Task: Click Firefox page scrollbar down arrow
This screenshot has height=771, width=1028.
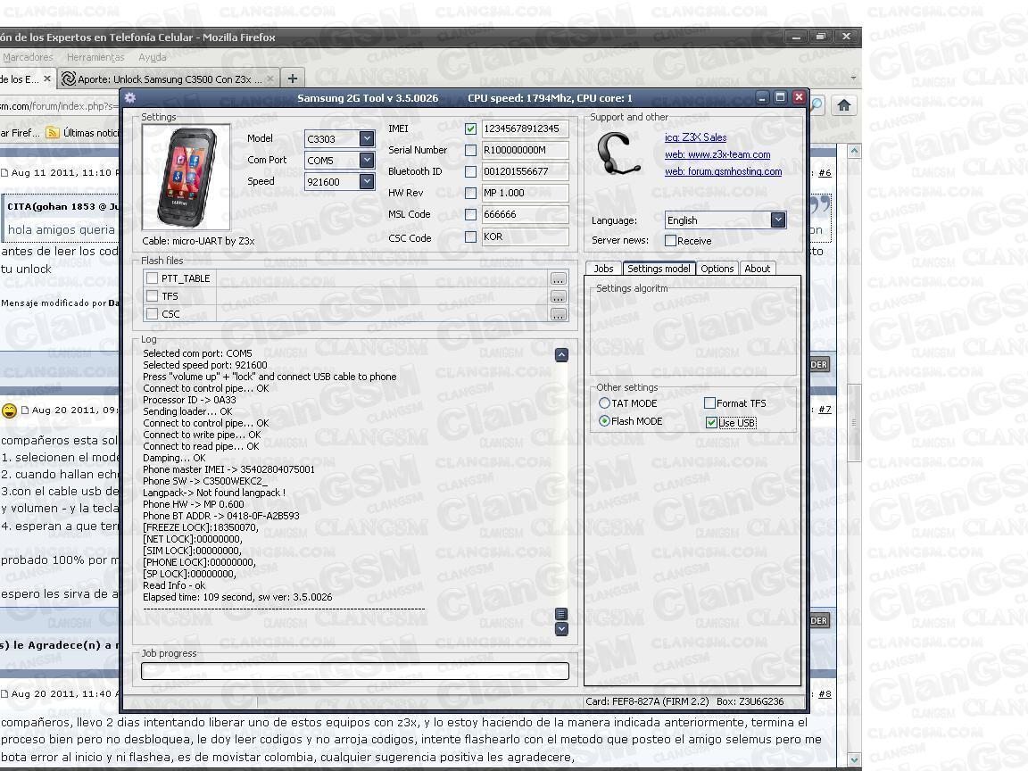Action: pos(854,760)
